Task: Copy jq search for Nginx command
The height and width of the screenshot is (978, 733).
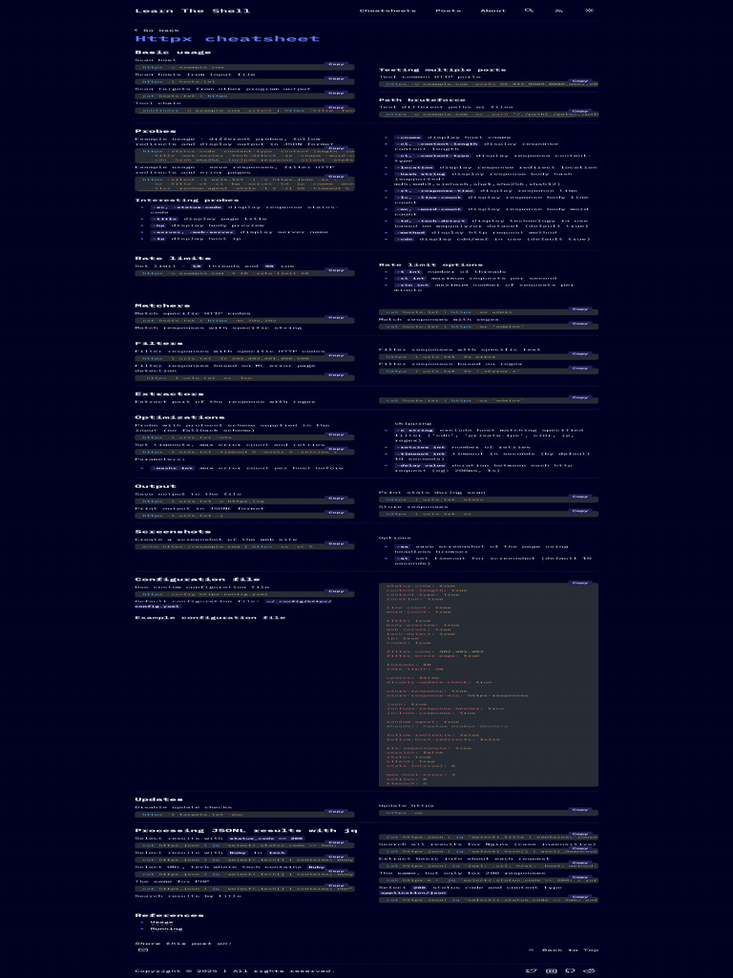Action: [579, 848]
